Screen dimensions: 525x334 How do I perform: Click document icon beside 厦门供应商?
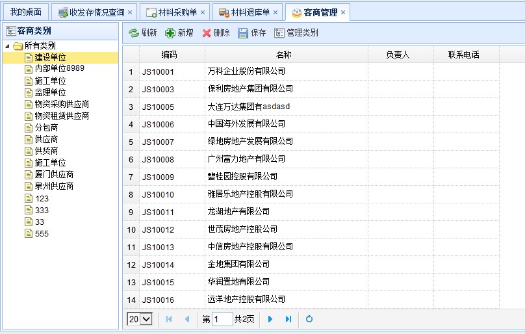point(29,175)
